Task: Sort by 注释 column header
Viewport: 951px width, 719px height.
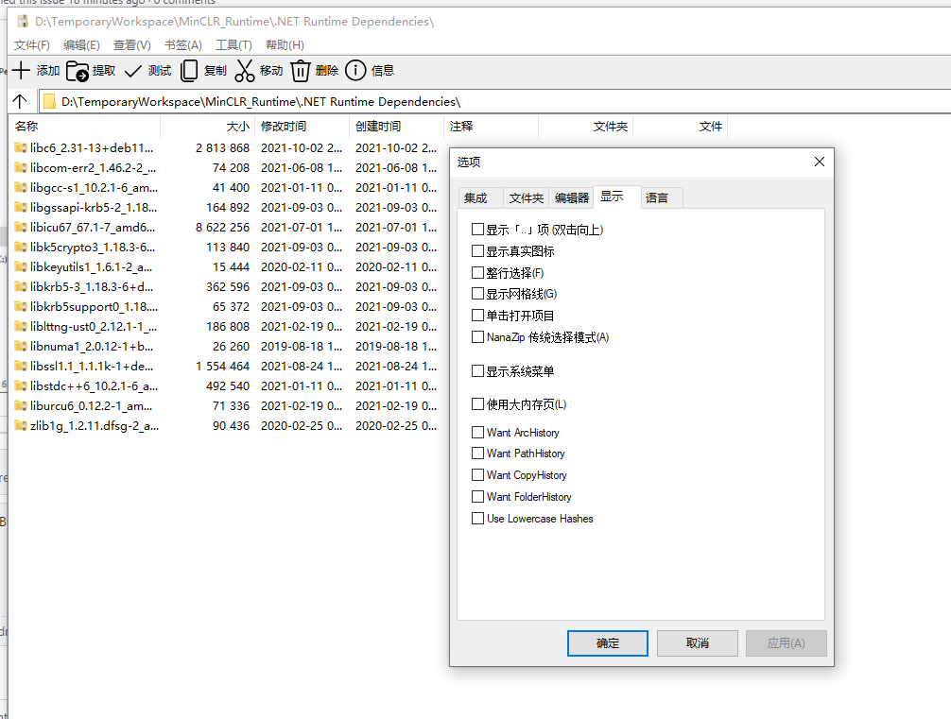Action: click(x=492, y=126)
